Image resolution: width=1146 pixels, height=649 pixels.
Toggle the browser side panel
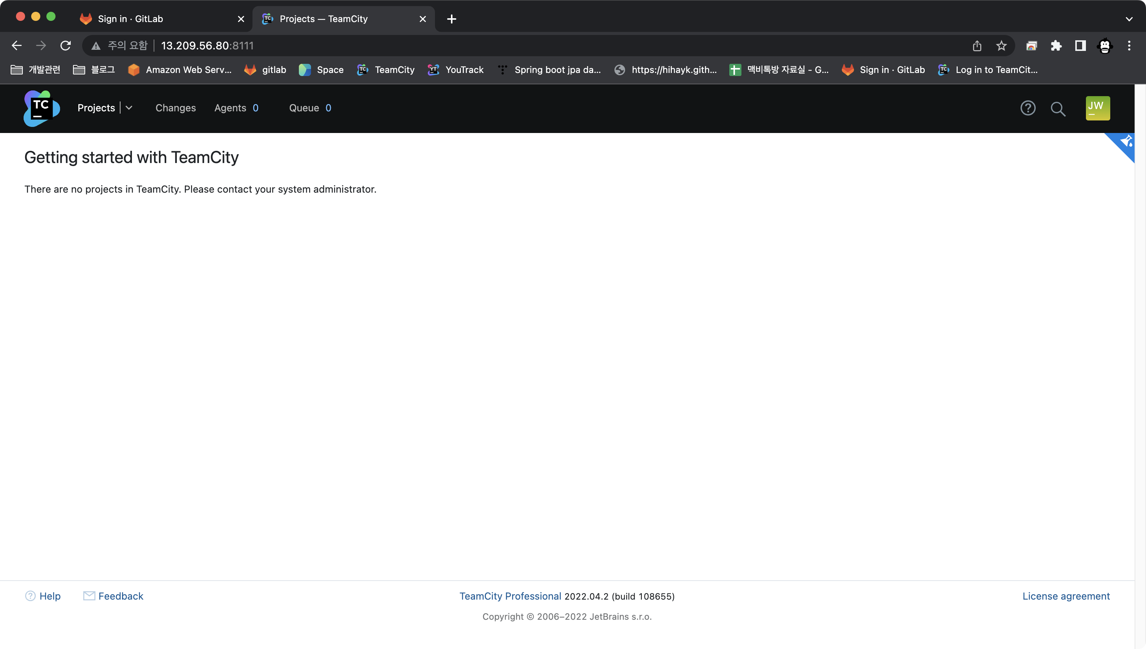[1080, 46]
